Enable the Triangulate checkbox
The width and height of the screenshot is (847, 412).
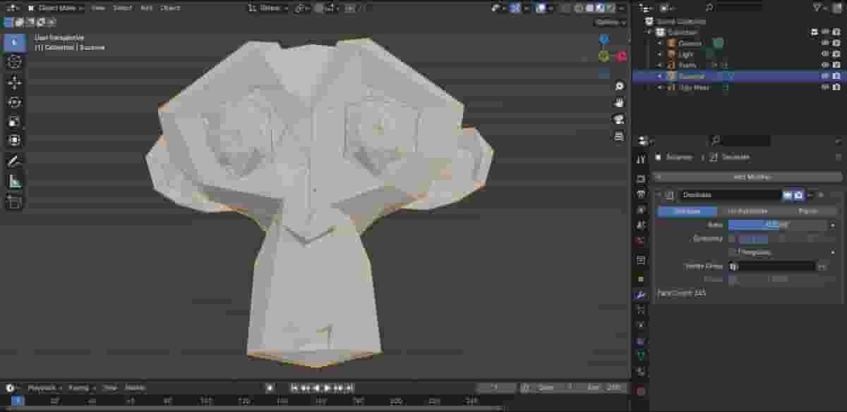pyautogui.click(x=733, y=252)
